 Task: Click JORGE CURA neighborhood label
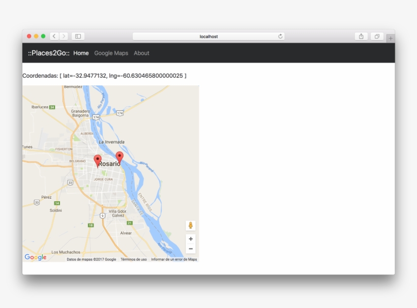click(x=103, y=179)
